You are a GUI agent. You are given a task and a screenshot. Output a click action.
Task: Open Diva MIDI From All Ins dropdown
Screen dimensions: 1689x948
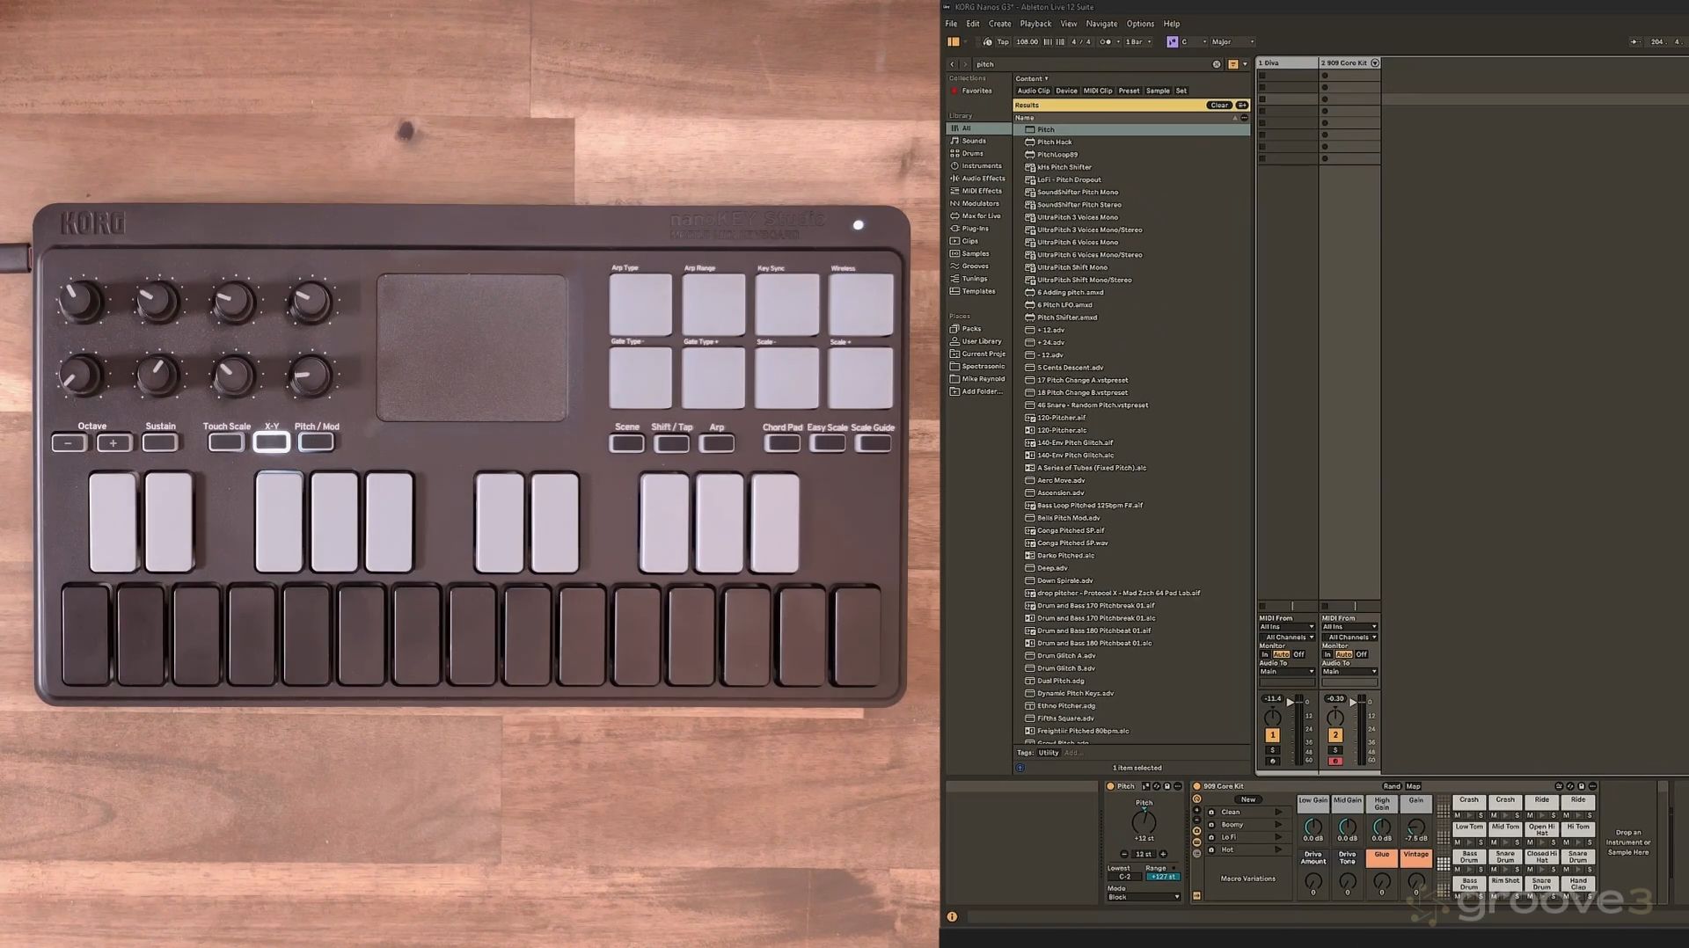click(x=1286, y=627)
